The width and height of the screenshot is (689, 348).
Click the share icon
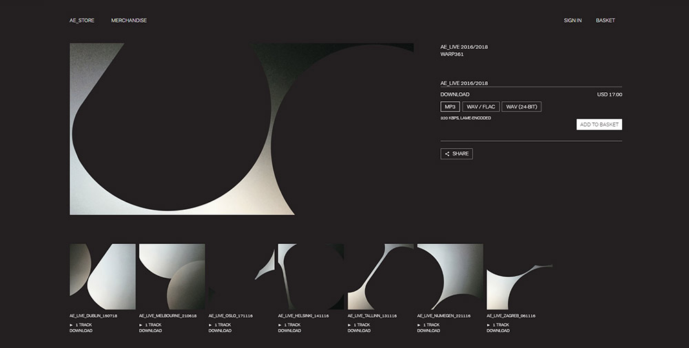point(447,154)
